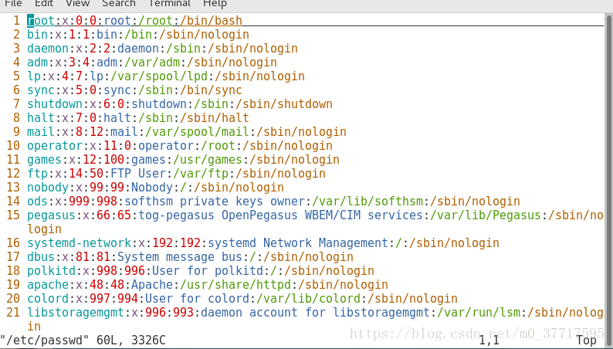Click "libstoragemgmt" username on line 21
Viewport: 613px width, 349px height.
[76, 313]
